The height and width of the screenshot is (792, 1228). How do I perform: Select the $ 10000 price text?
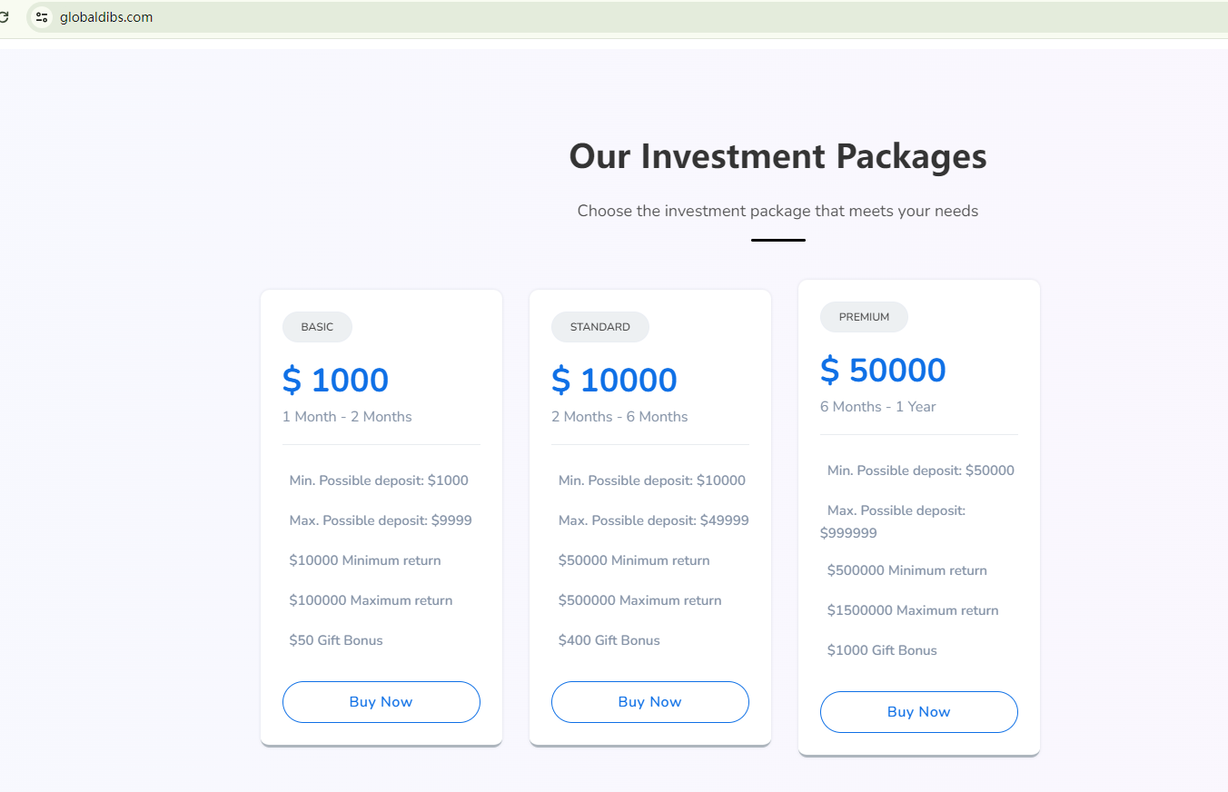point(614,381)
